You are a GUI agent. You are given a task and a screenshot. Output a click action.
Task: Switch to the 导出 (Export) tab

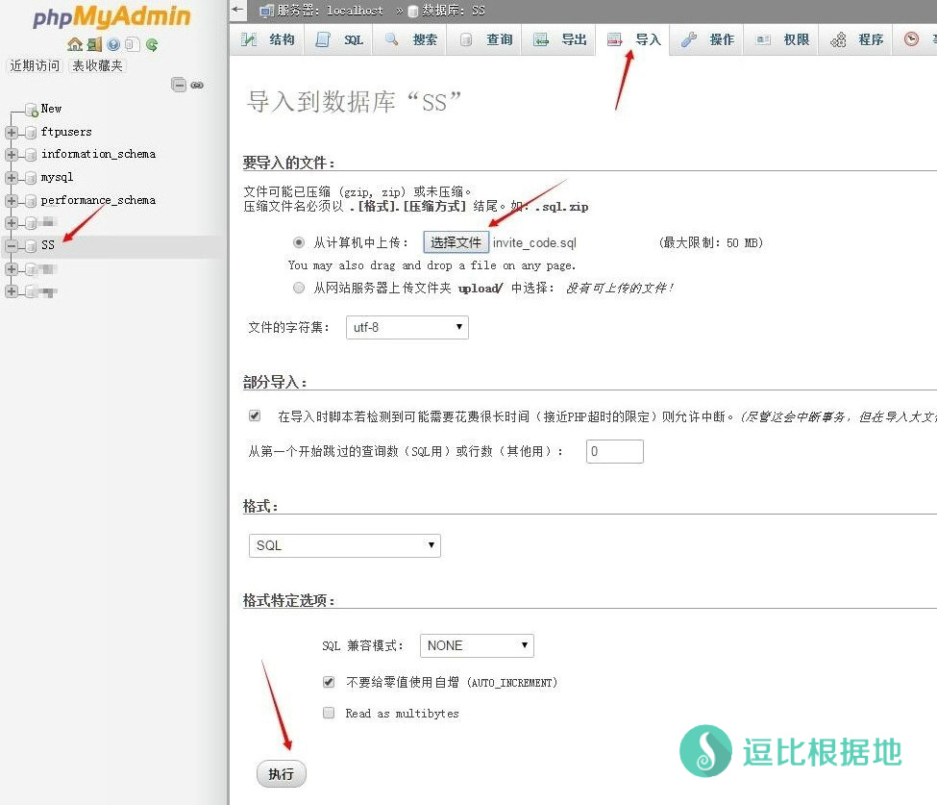click(560, 39)
